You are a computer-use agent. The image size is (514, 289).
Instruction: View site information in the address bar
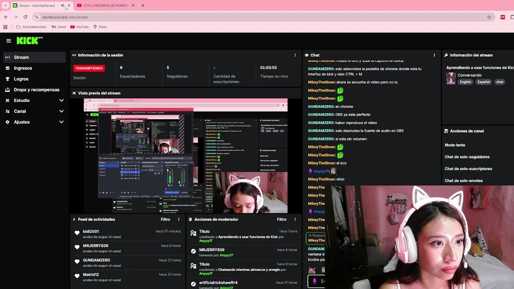tap(37, 17)
